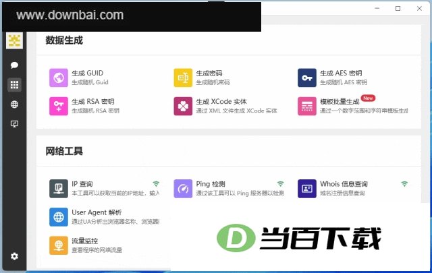Click the 生成 XCode 实体 clover icon
The image size is (432, 273).
(x=183, y=107)
